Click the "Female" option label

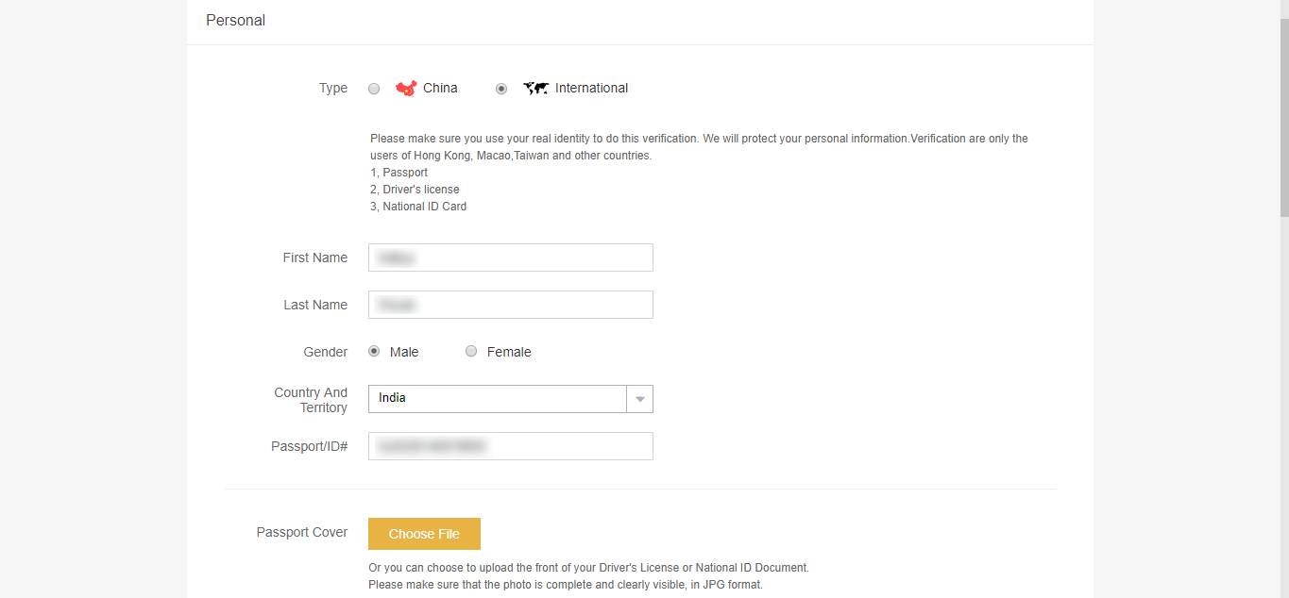[x=509, y=352]
